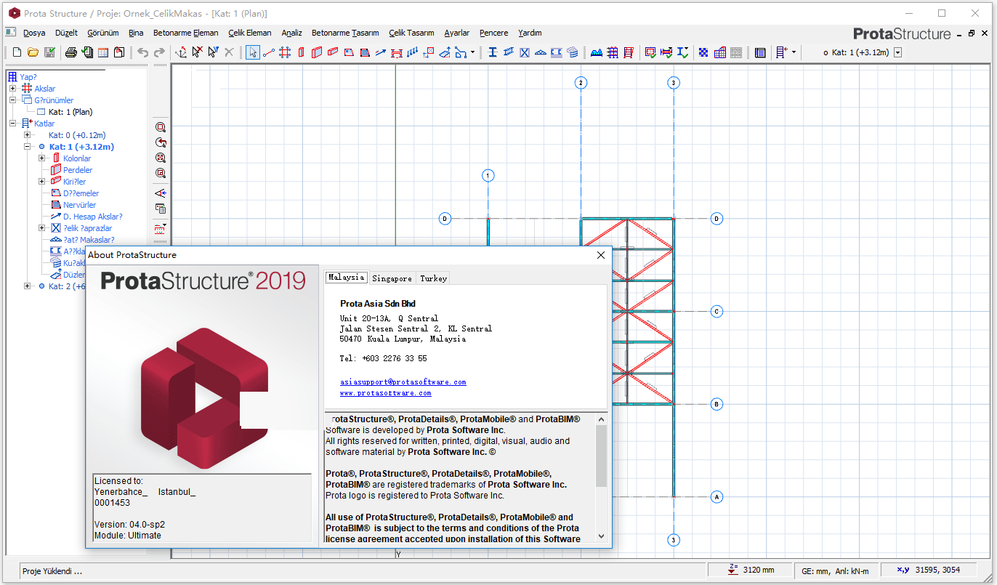Click 'Module: Ultimate' text
This screenshot has height=585, width=997.
[128, 536]
